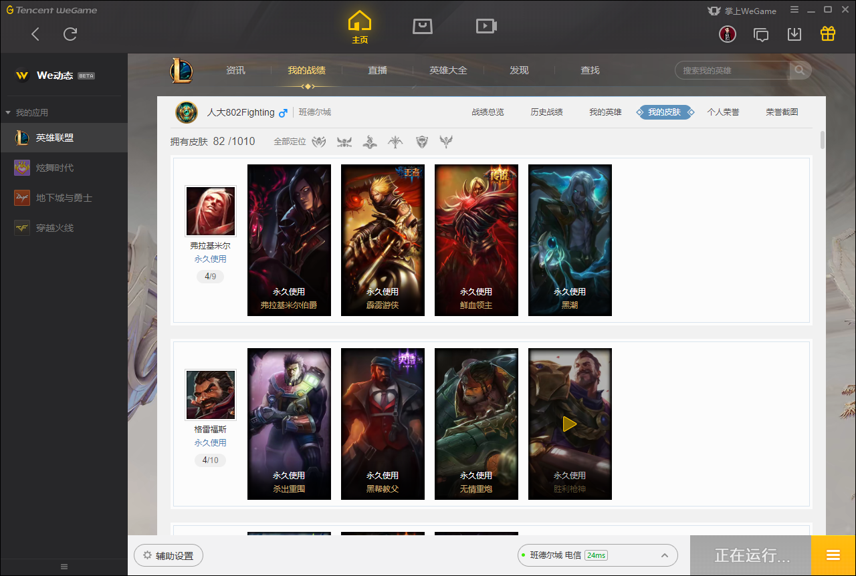Play the 胜利枪神 skin preview
Screen dimensions: 856x576
coord(570,424)
